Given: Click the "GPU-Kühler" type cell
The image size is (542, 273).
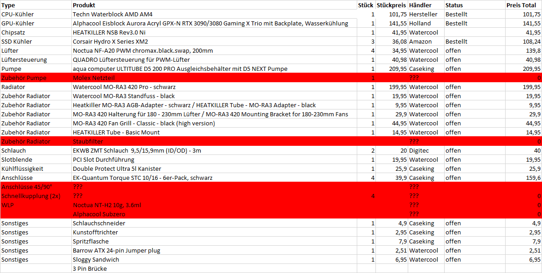Looking at the screenshot, I should click(36, 24).
